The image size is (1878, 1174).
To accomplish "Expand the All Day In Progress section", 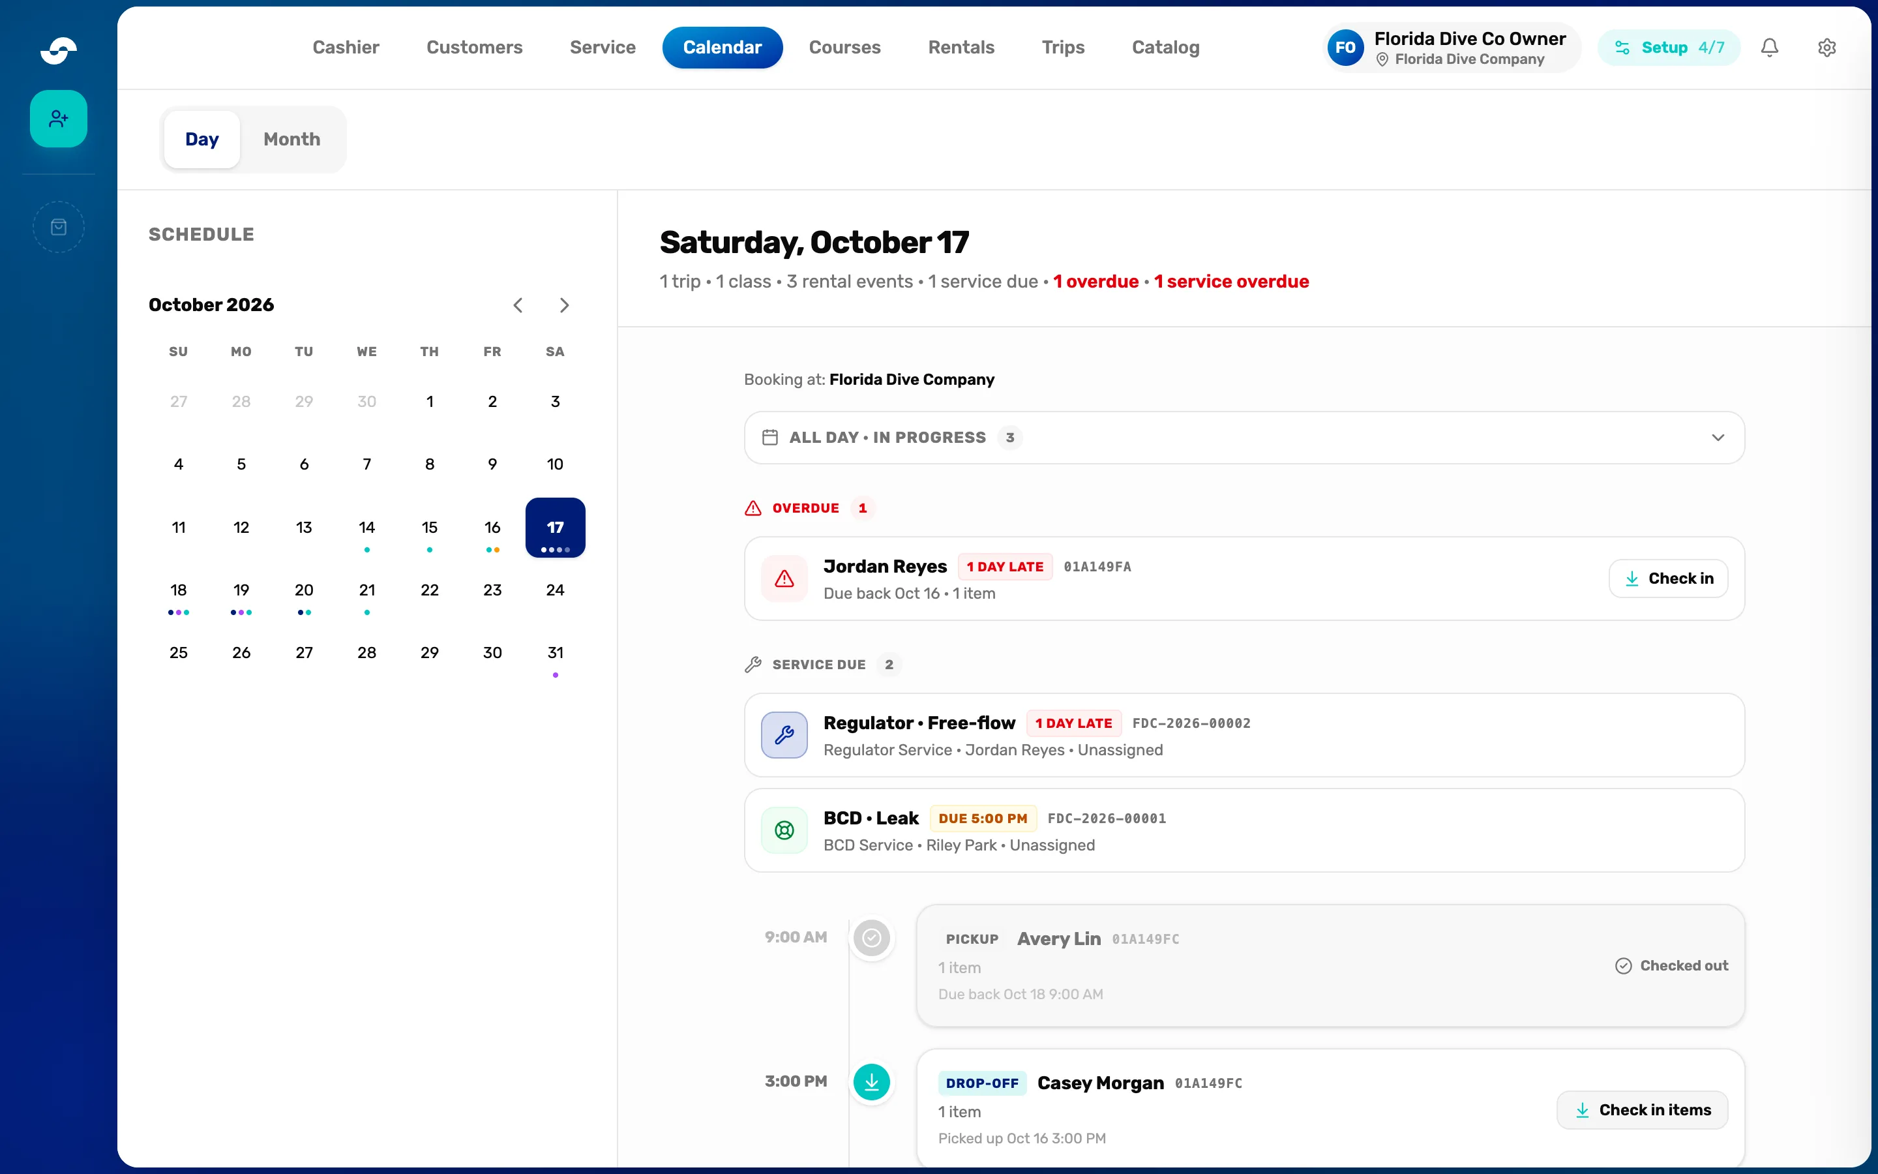I will (x=1244, y=437).
